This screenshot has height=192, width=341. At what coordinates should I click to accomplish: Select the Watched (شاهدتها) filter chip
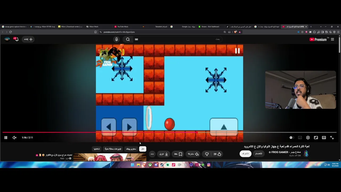point(97,149)
